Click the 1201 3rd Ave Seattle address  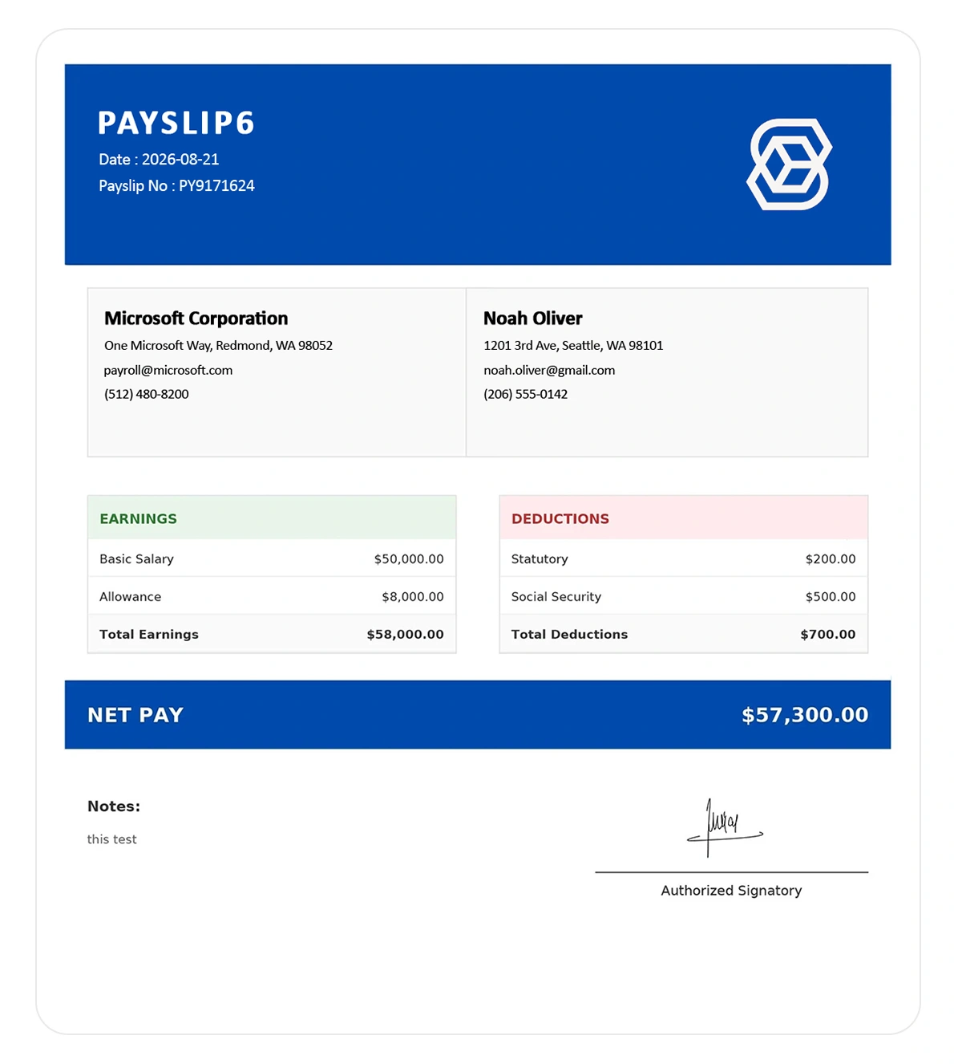coord(573,346)
